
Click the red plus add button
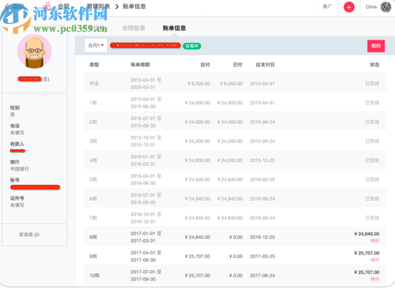click(349, 7)
